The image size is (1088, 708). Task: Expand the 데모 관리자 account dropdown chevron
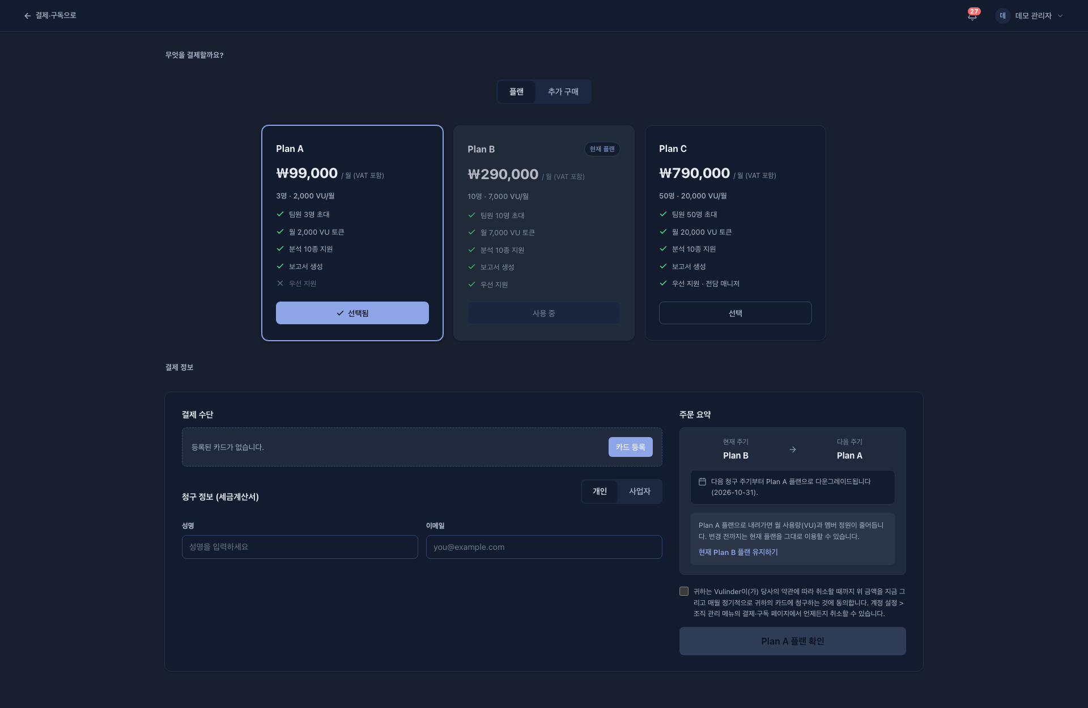1060,16
